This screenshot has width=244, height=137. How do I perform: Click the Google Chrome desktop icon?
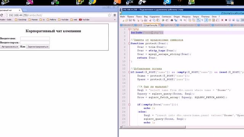pyautogui.click(x=92, y=2)
